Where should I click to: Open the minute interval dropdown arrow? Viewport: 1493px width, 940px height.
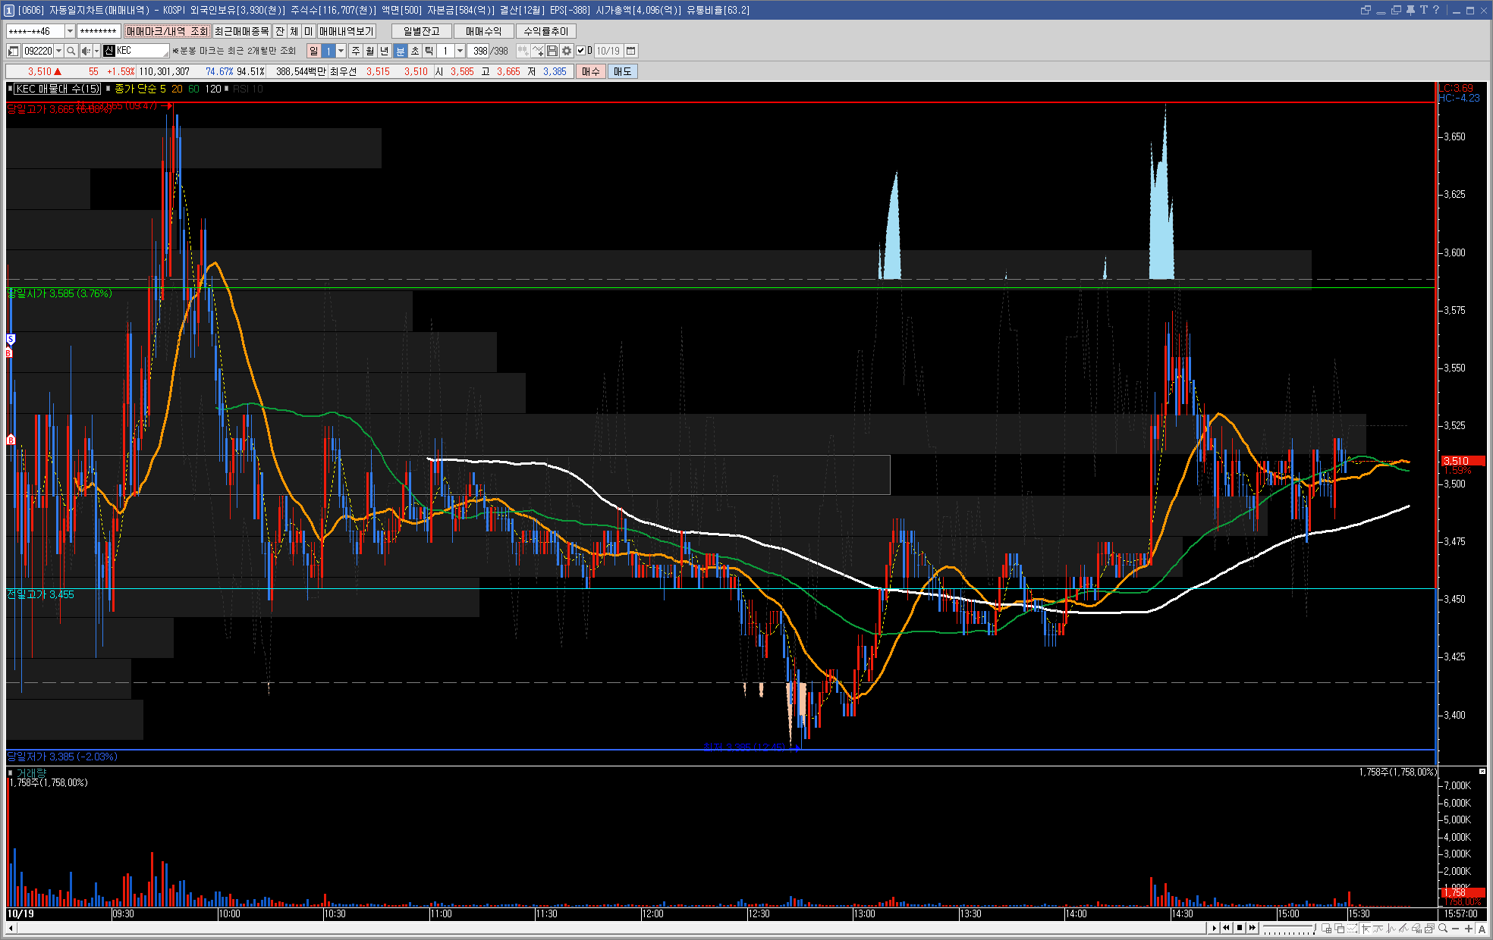460,51
